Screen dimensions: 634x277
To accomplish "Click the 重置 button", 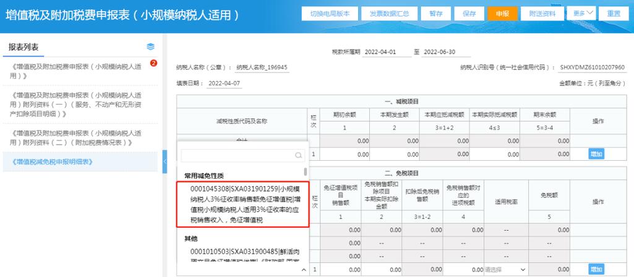I will click(x=614, y=14).
